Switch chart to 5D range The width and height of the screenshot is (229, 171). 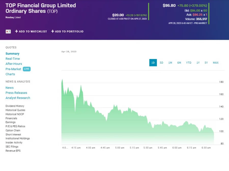(161, 63)
